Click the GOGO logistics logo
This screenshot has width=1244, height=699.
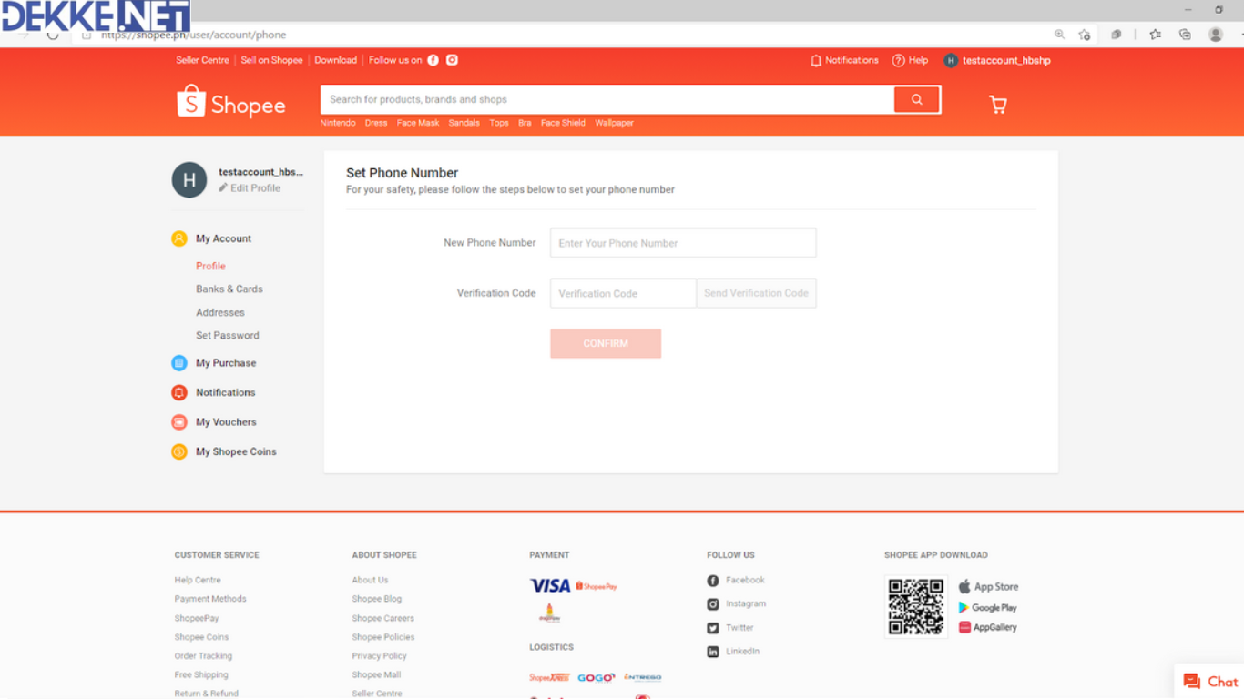coord(597,677)
